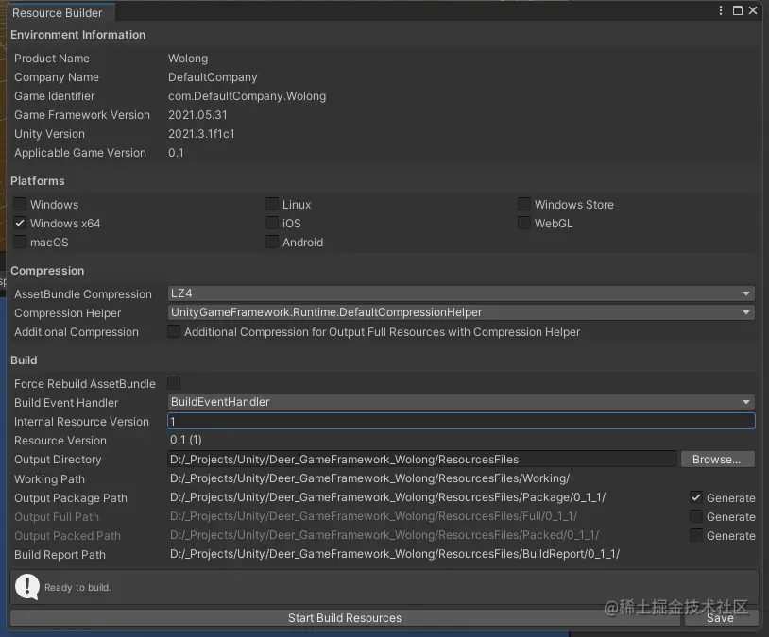
Task: Click the Output Package Path value
Action: coord(388,497)
